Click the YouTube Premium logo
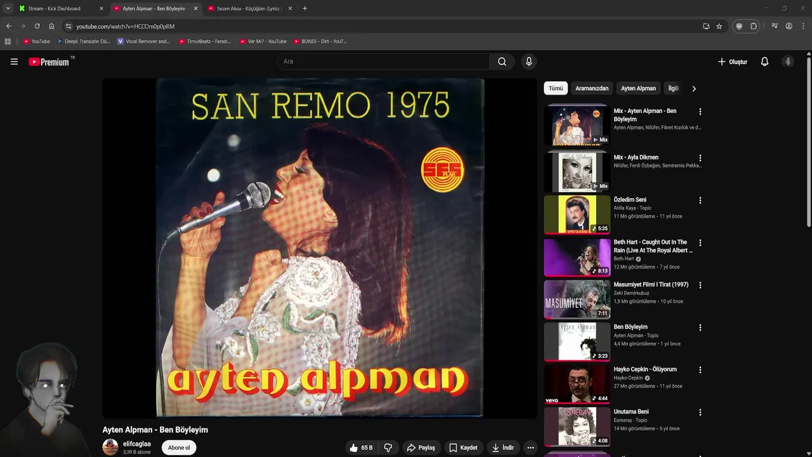Viewport: 812px width, 457px height. [x=49, y=62]
